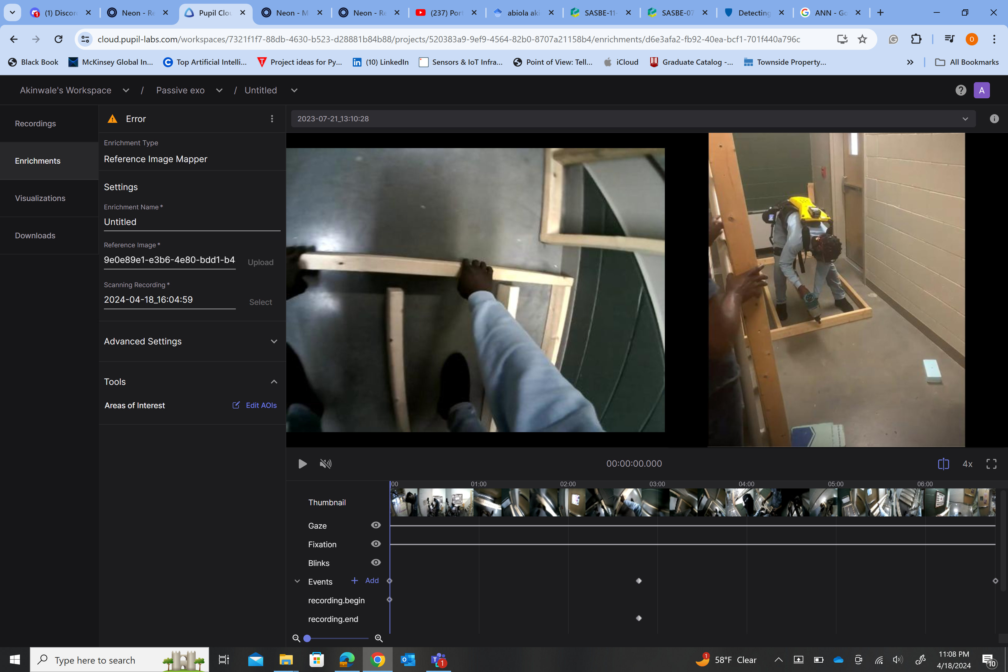Screen dimensions: 1008x672
Task: Open Passive exo project dropdown
Action: pyautogui.click(x=219, y=91)
